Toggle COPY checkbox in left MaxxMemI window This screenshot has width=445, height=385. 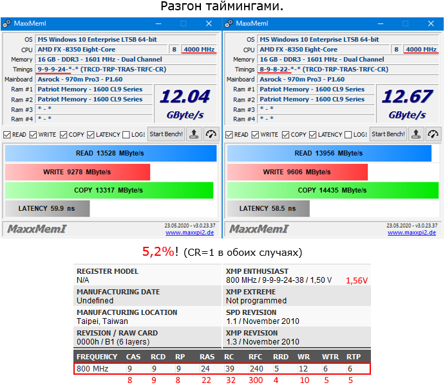63,135
